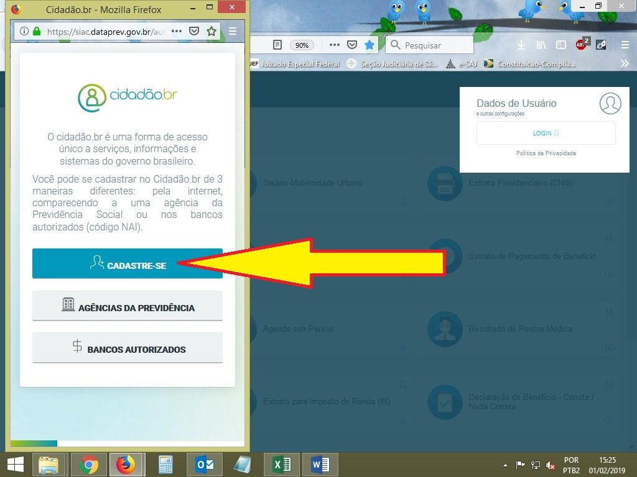Open the Seção Judiciária bookmark
Image resolution: width=637 pixels, height=477 pixels.
(393, 64)
